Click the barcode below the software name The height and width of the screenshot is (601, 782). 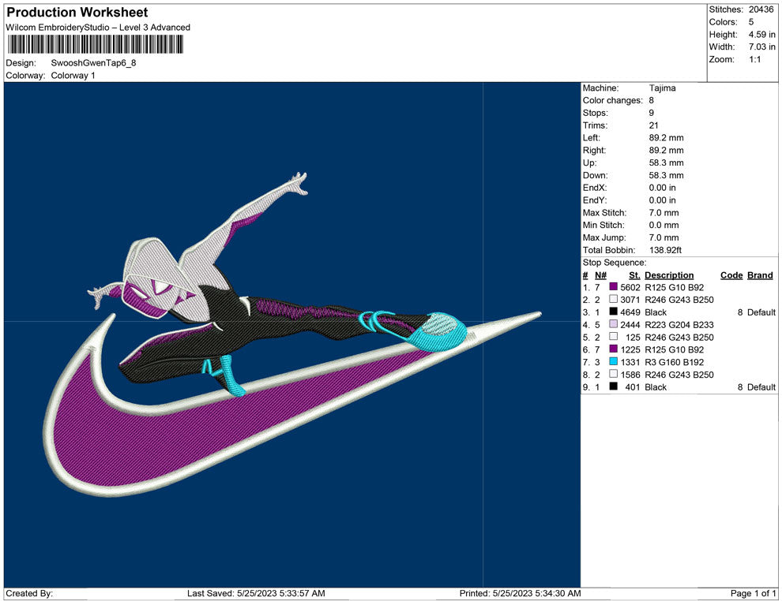[95, 44]
